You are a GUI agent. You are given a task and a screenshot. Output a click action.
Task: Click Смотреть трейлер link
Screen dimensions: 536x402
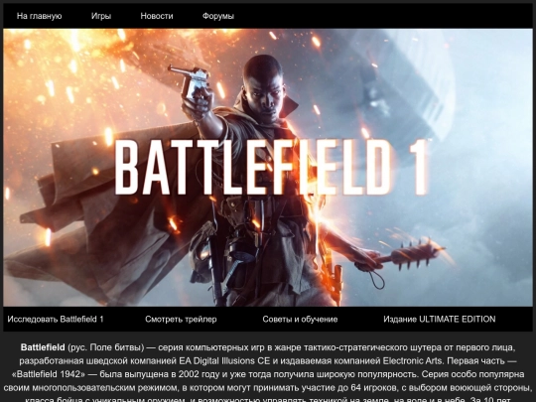click(181, 319)
